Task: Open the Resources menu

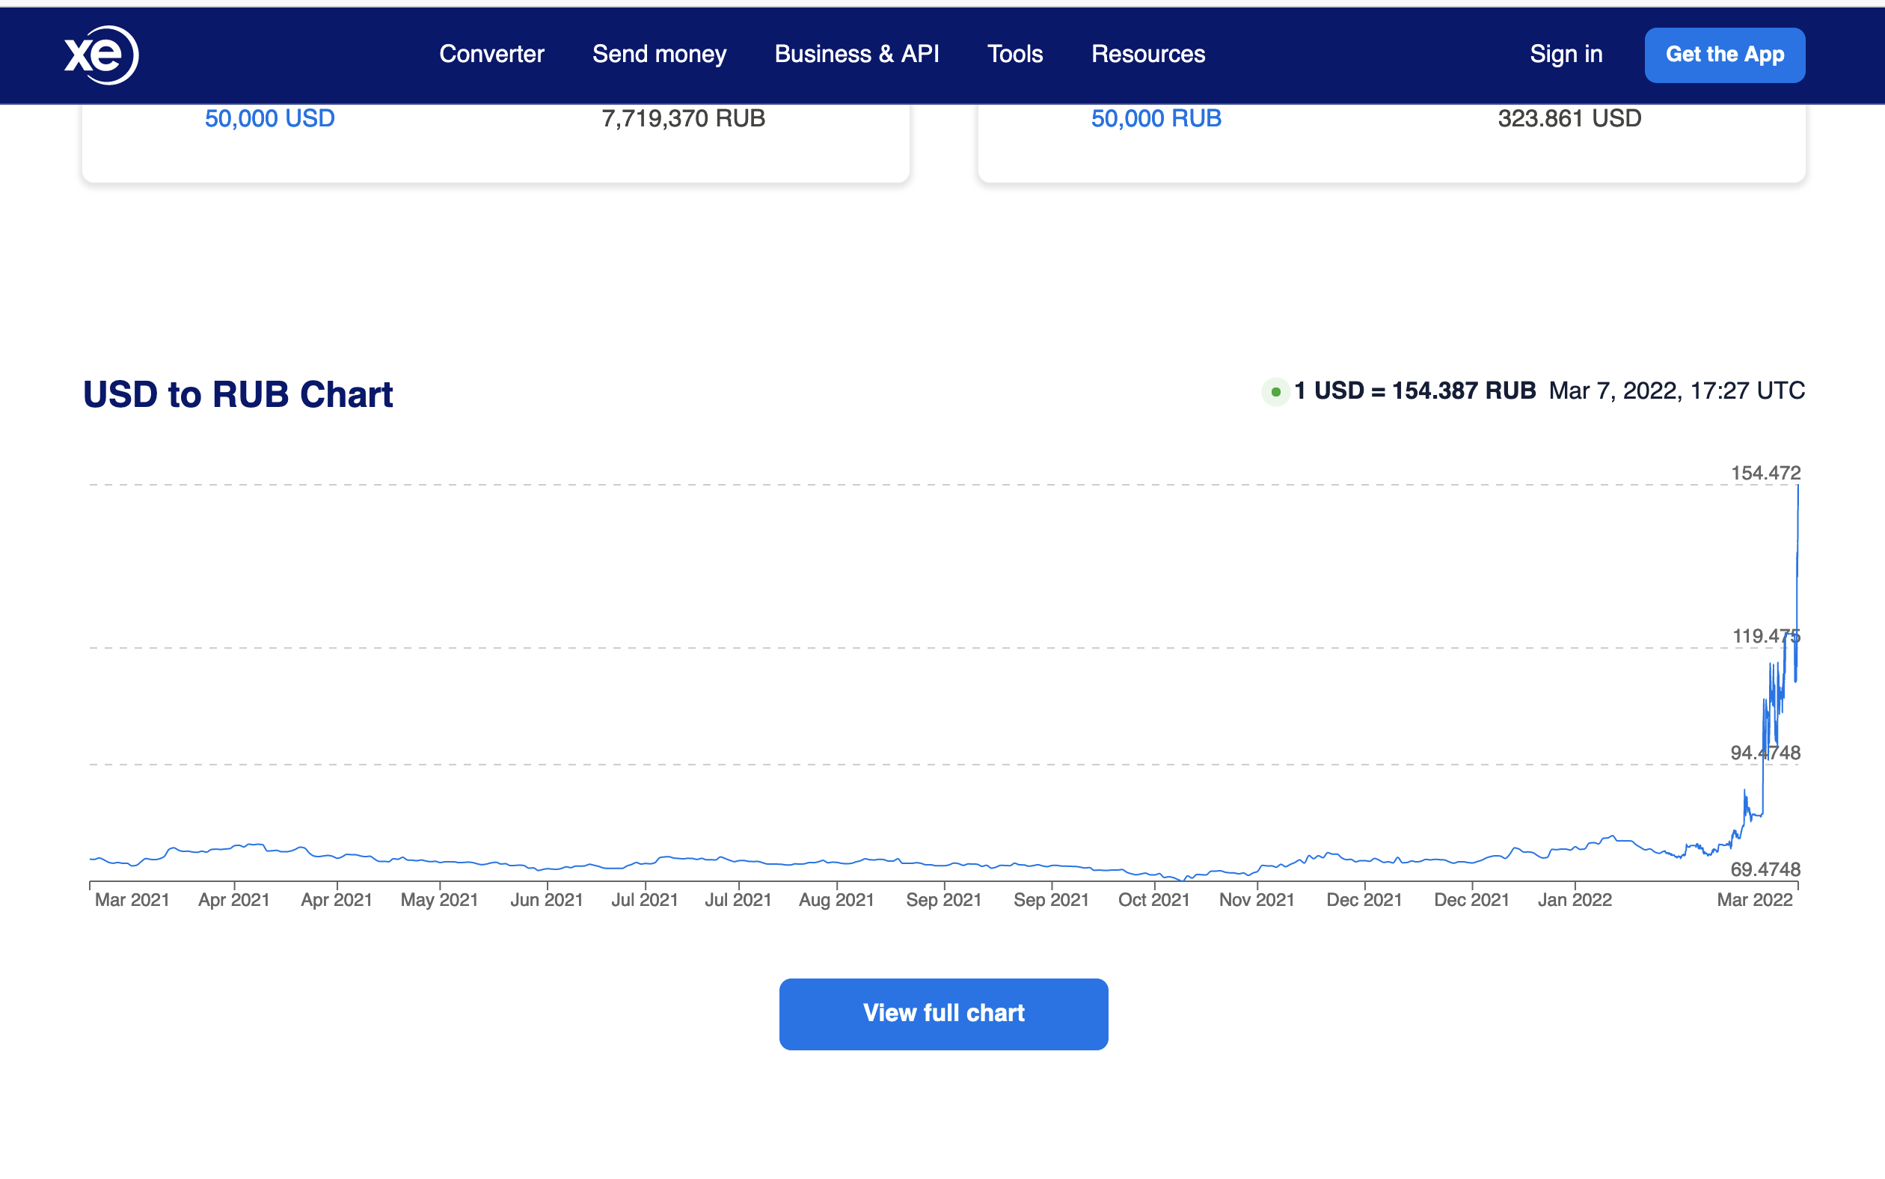Action: pos(1147,54)
